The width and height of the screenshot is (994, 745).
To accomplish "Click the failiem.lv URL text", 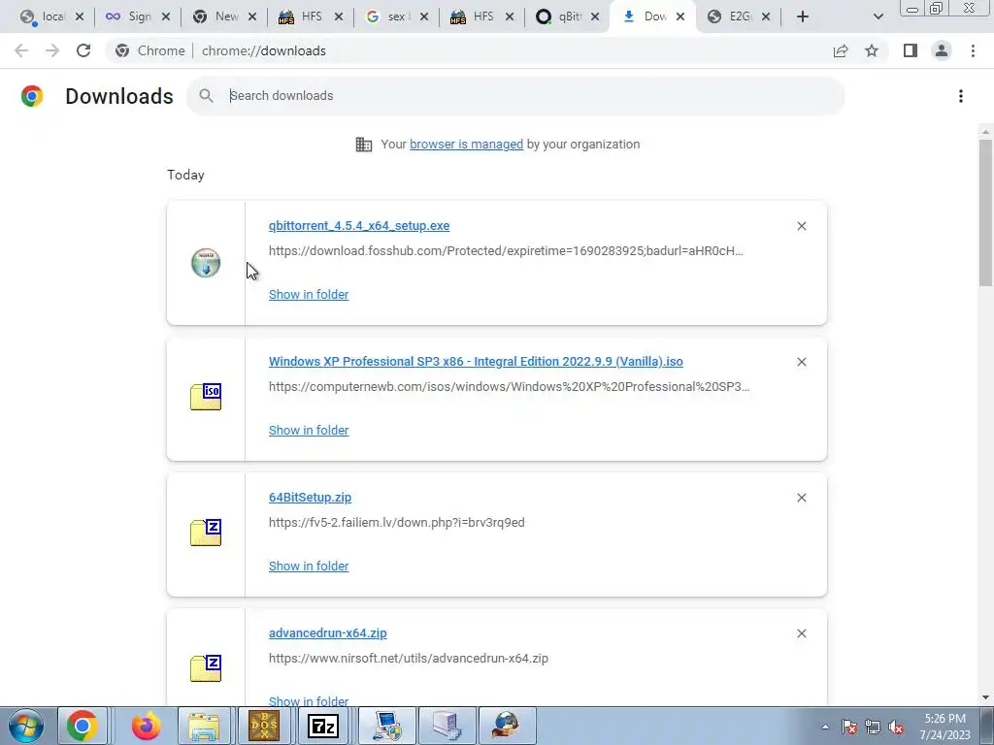I will click(397, 523).
